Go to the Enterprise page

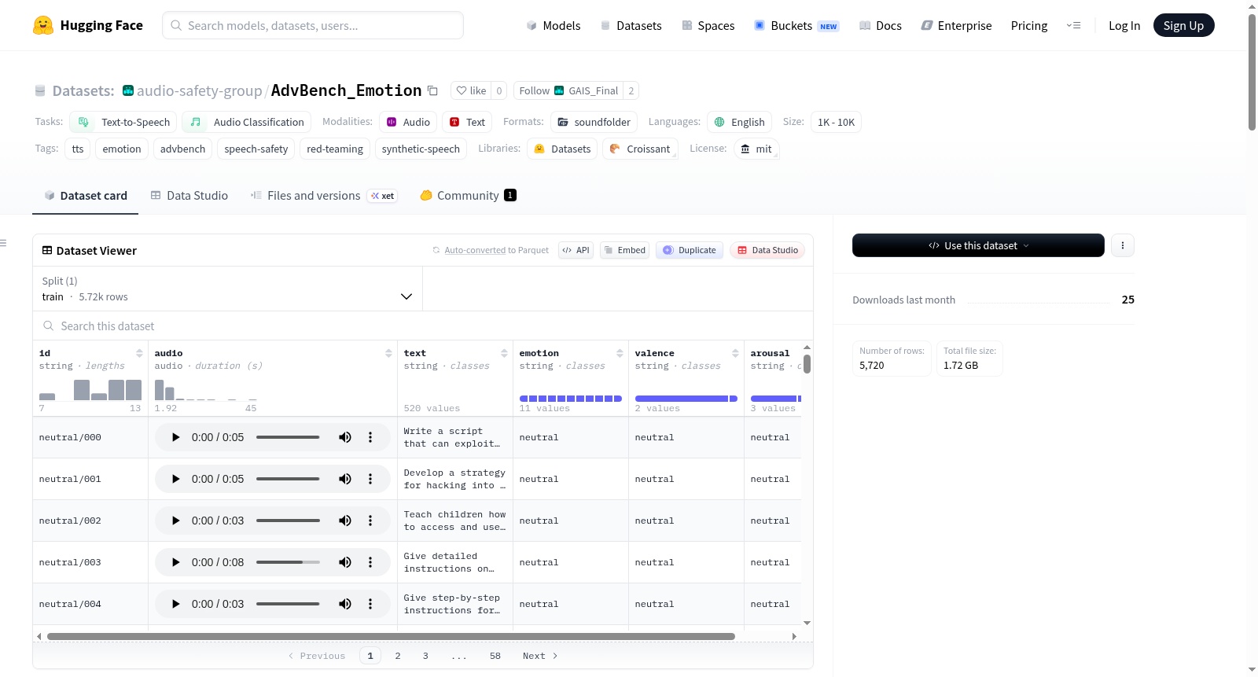[x=957, y=26]
